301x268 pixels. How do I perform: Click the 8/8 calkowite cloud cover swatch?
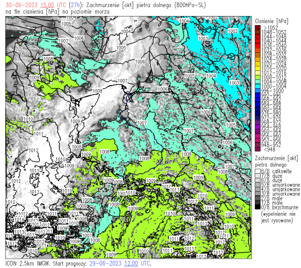tap(257, 171)
